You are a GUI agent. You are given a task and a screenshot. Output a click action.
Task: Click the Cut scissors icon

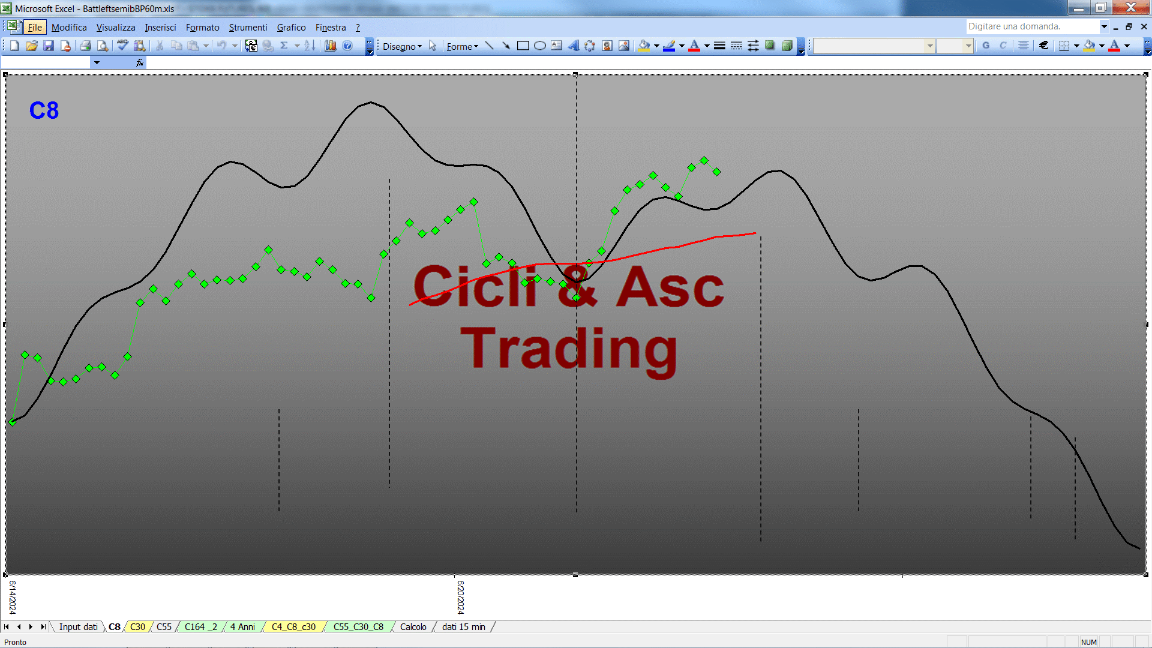coord(160,46)
